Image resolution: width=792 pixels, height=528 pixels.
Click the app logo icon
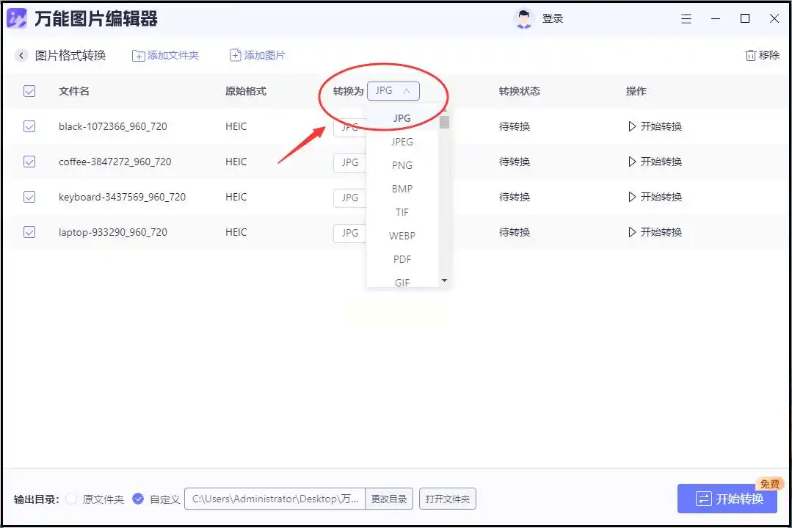[17, 18]
